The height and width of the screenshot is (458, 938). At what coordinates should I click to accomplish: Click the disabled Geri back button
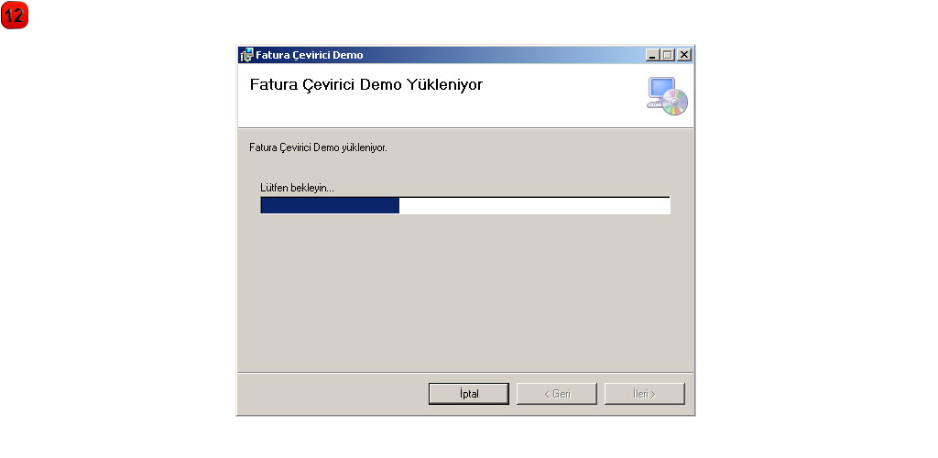[556, 394]
